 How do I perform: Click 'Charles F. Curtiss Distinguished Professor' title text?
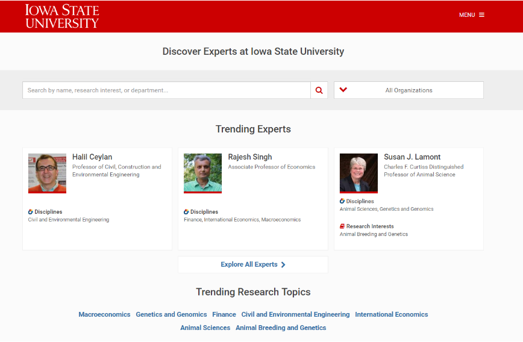tap(424, 170)
